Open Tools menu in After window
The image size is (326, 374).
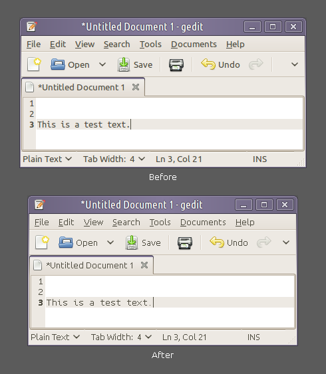click(160, 223)
